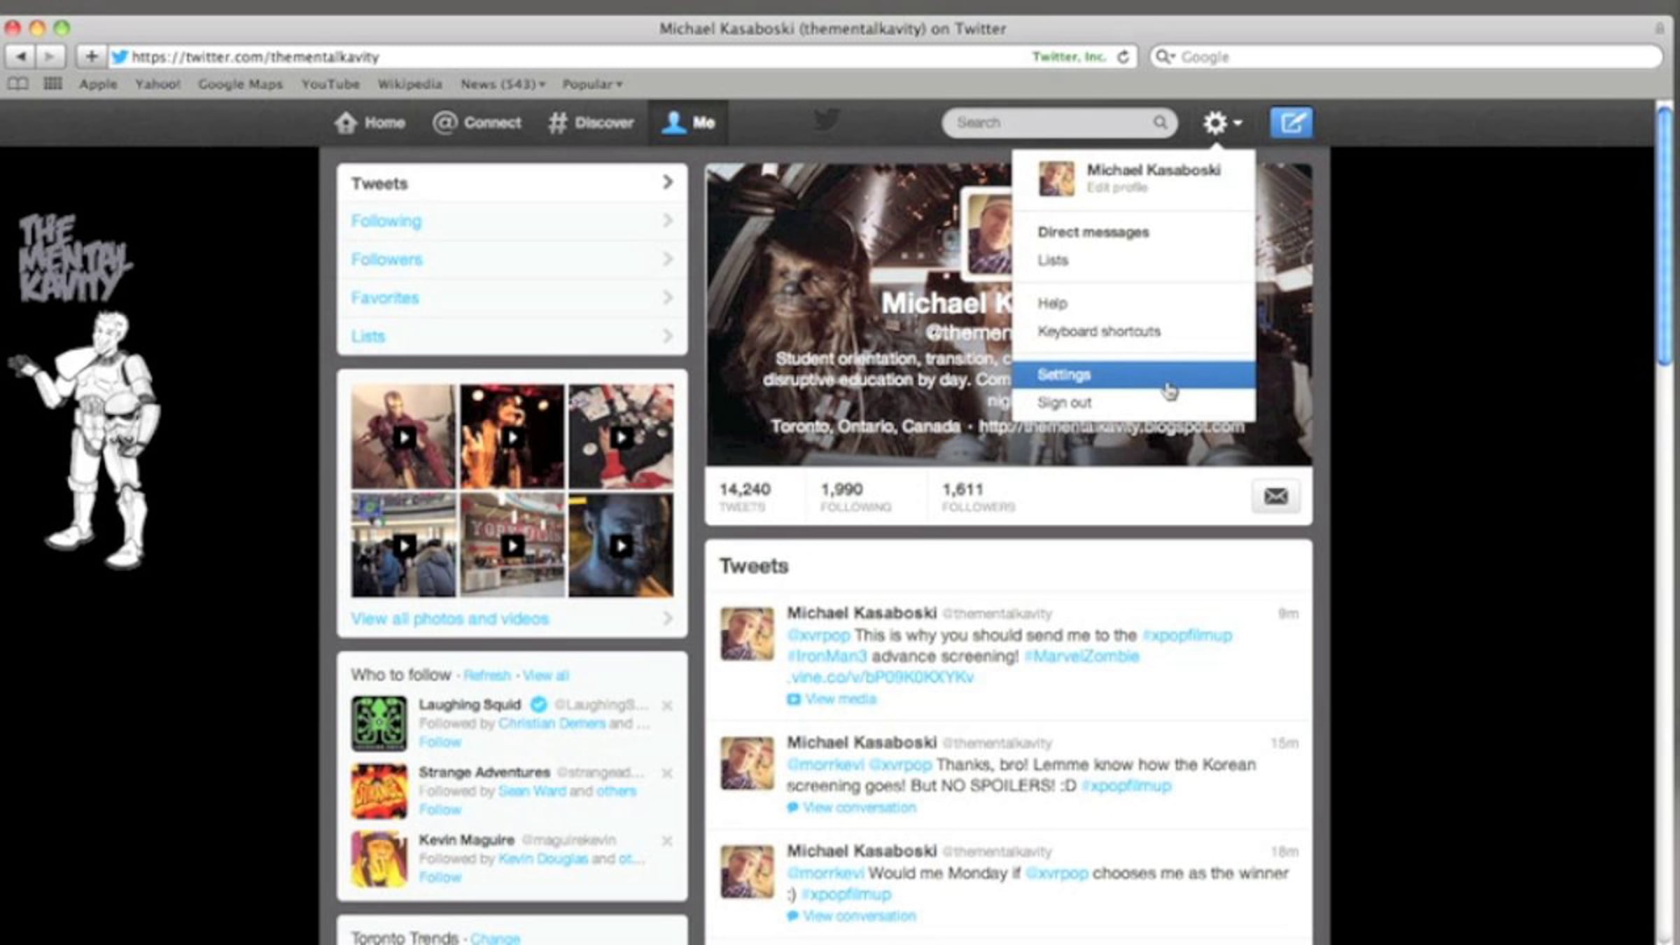Dismiss Laughing Squid follow suggestion
This screenshot has width=1680, height=945.
point(666,706)
